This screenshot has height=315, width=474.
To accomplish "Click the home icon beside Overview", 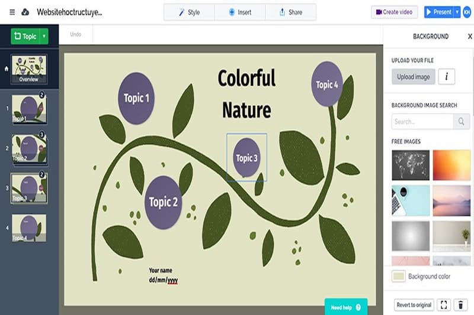I will 7,69.
